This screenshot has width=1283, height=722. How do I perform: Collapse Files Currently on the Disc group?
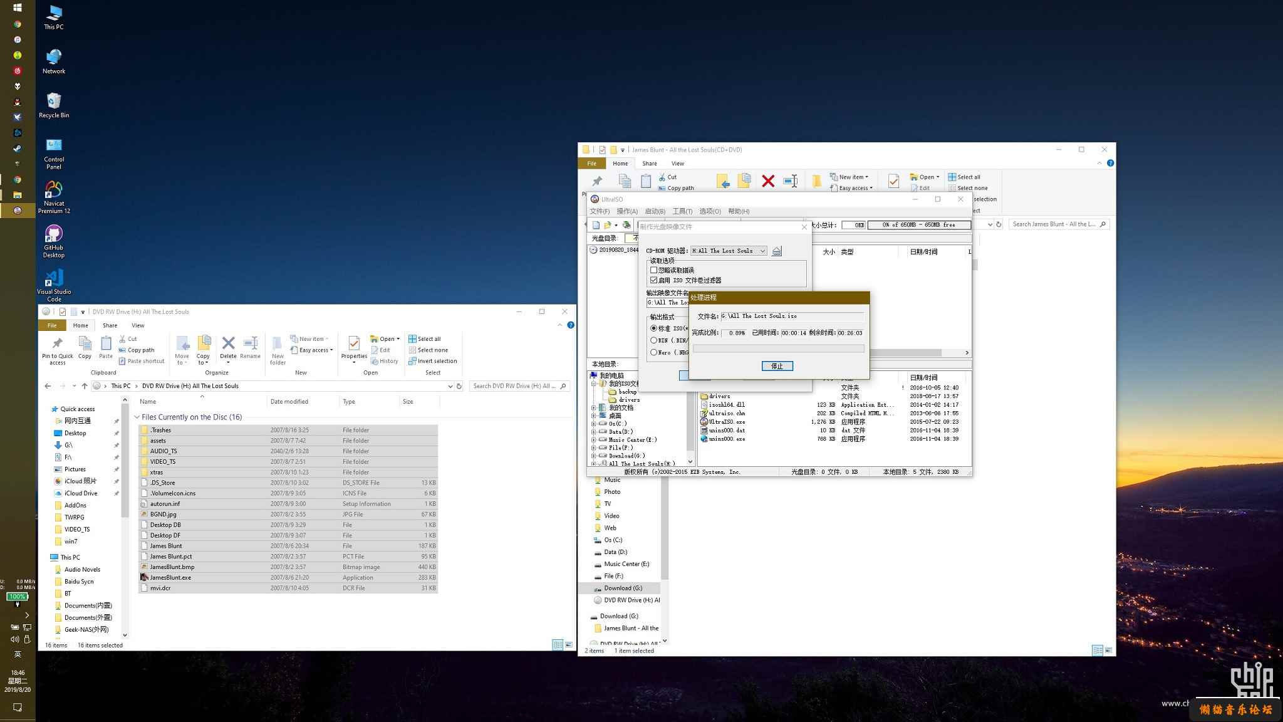137,417
